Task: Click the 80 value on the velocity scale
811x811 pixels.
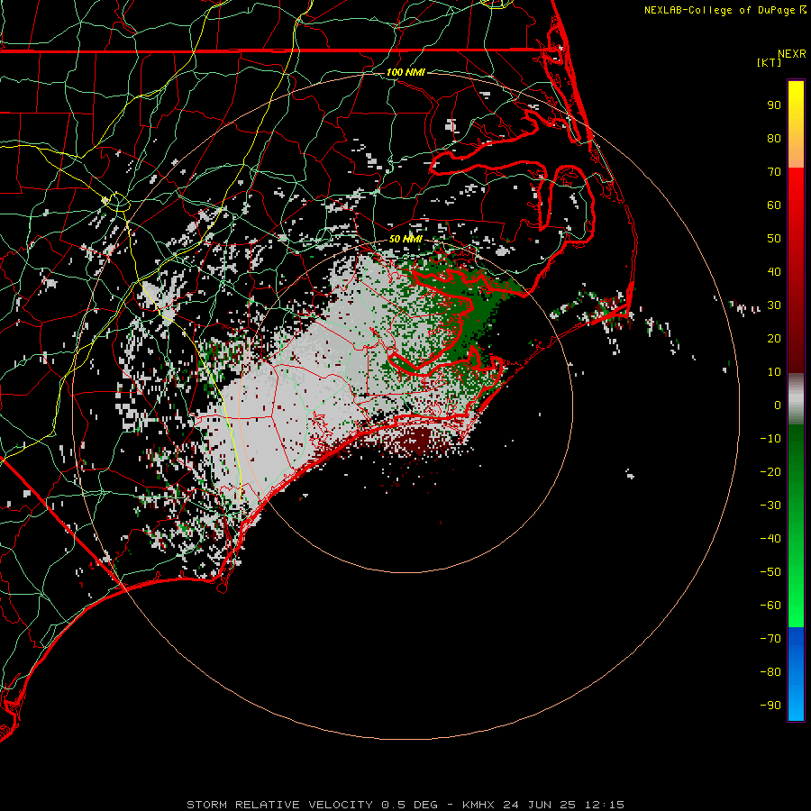Action: tap(774, 139)
